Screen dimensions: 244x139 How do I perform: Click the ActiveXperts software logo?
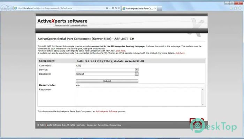(x=62, y=23)
